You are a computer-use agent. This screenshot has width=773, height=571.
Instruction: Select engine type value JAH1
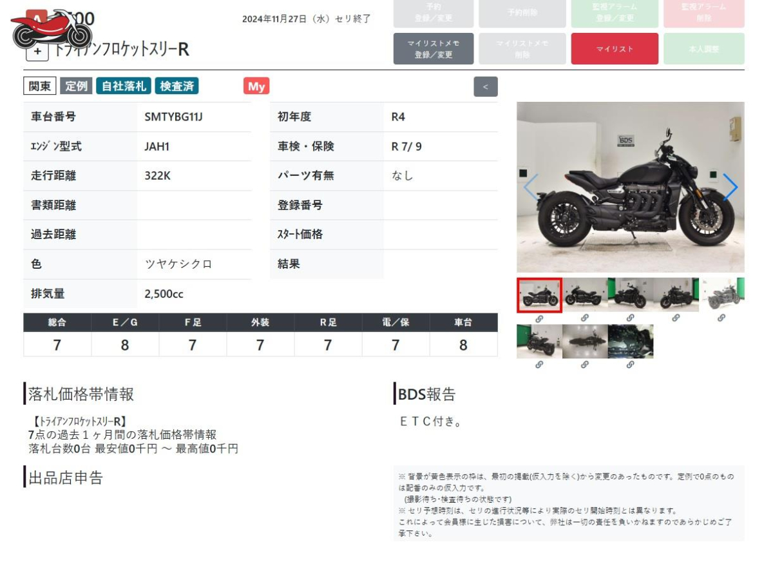(x=158, y=147)
